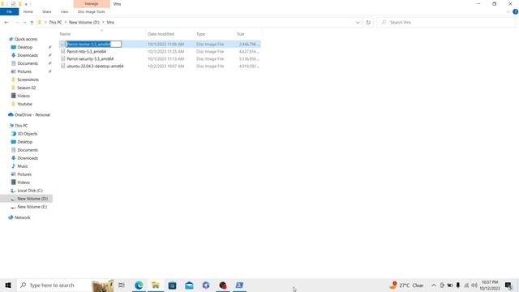Select Parrot-security-5.3_amd64 file
Viewport: 519px width, 292px height.
pos(90,58)
